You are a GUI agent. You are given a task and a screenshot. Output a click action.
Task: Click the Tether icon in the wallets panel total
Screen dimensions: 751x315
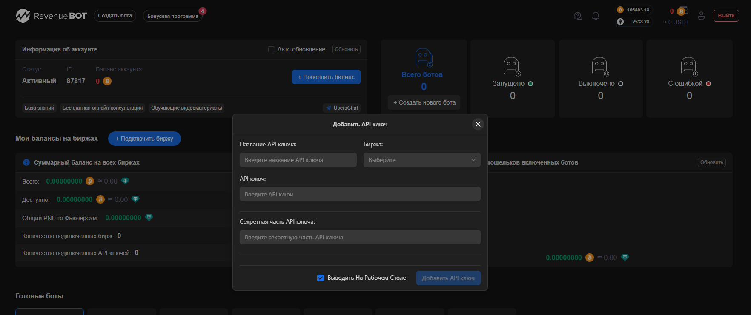point(625,258)
